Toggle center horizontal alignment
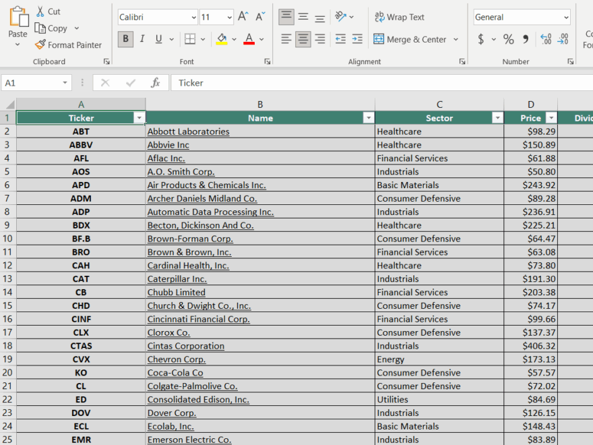 (x=303, y=39)
